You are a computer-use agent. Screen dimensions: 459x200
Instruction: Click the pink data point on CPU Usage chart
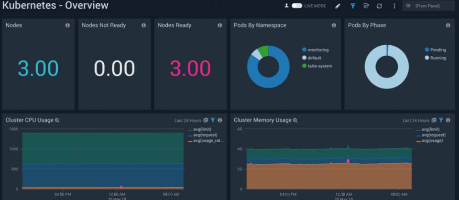[x=121, y=187]
